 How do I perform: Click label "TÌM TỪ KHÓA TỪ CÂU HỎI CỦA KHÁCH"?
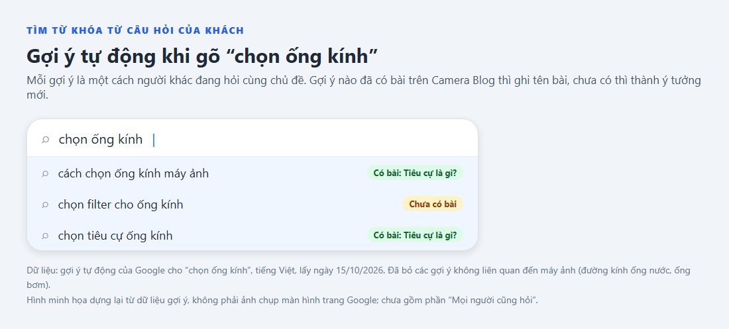click(135, 30)
